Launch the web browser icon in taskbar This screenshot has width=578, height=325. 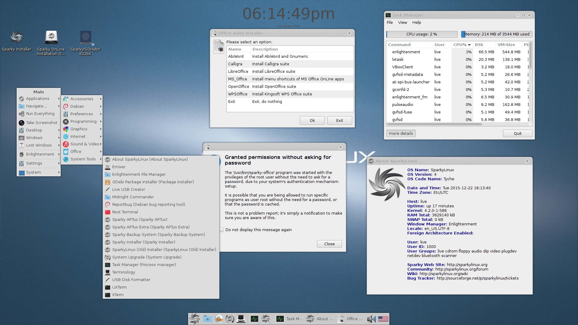pyautogui.click(x=219, y=319)
